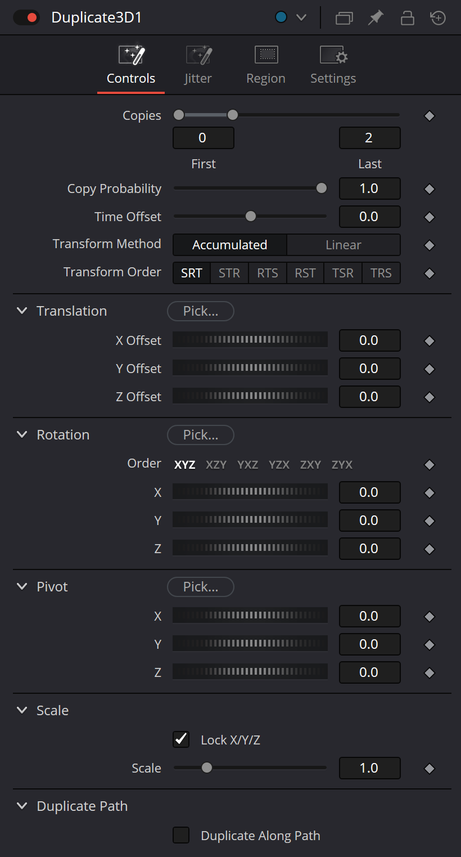This screenshot has height=857, width=461.
Task: Open the Region tab
Action: click(266, 65)
